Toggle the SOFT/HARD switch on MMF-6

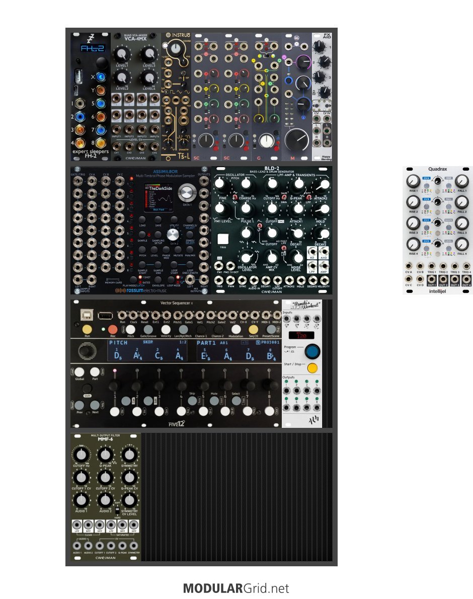pos(117,510)
